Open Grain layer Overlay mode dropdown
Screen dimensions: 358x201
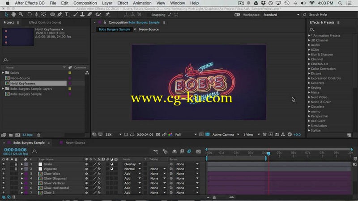pyautogui.click(x=132, y=164)
